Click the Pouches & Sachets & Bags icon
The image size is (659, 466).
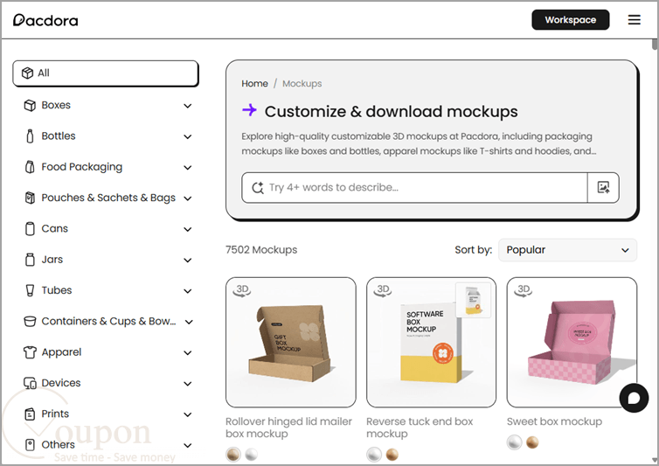pos(30,198)
